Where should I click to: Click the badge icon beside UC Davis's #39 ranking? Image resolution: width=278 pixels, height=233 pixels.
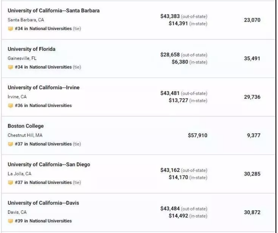(x=11, y=221)
